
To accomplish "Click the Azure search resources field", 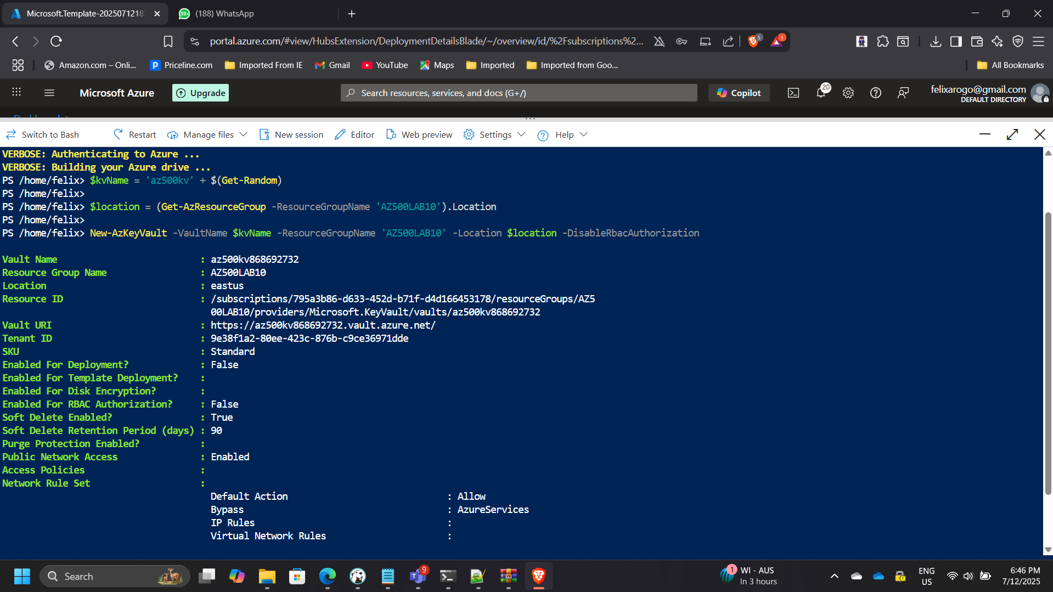I will 519,93.
